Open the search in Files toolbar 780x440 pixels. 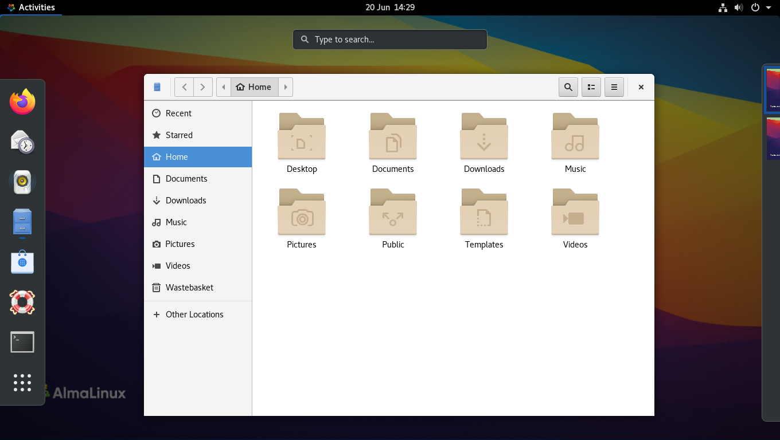(568, 87)
